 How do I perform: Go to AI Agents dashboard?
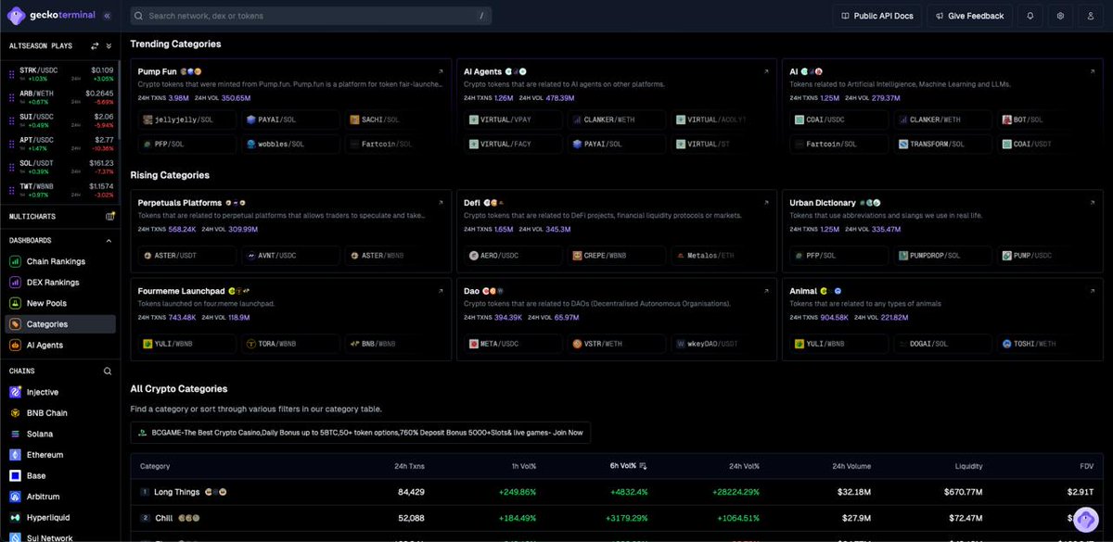pyautogui.click(x=45, y=345)
